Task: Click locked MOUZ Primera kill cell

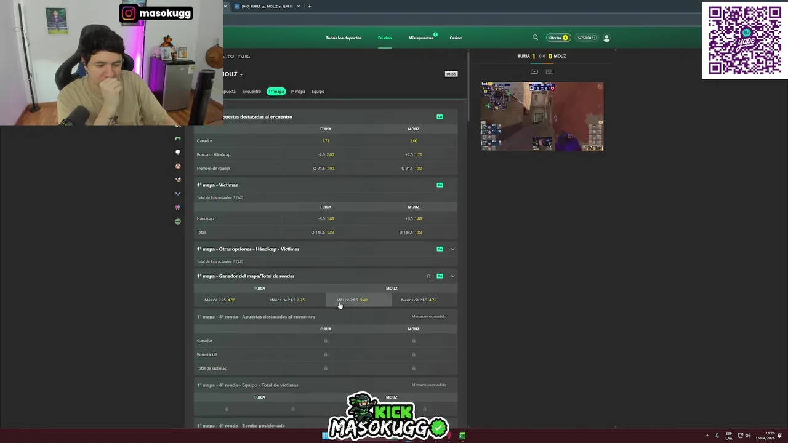Action: [414, 354]
